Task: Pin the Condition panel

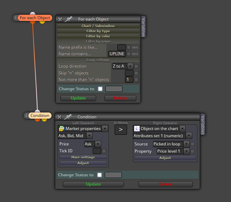Action: [68, 117]
